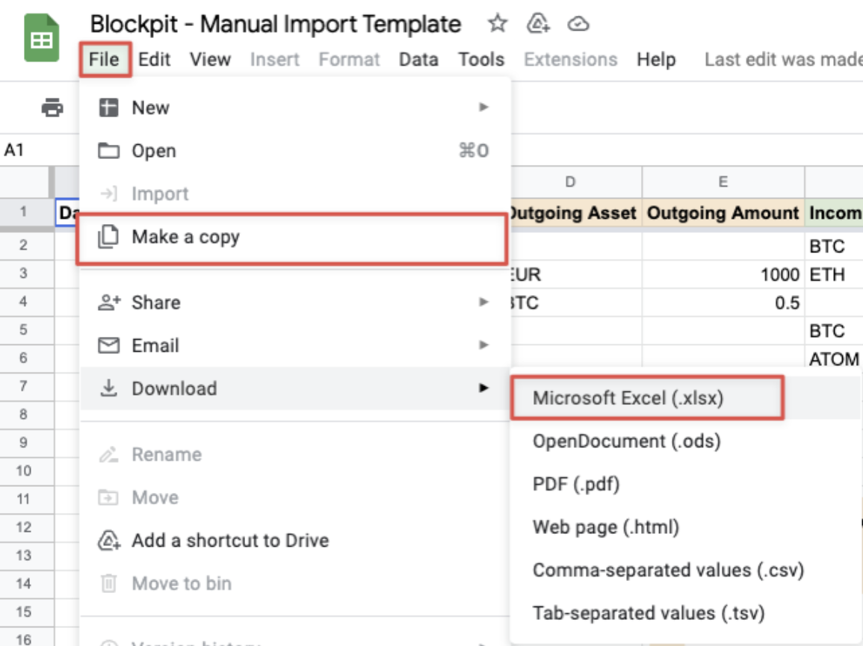Screen dimensions: 863x646
Task: Download as Web page (.html)
Action: click(x=687, y=527)
